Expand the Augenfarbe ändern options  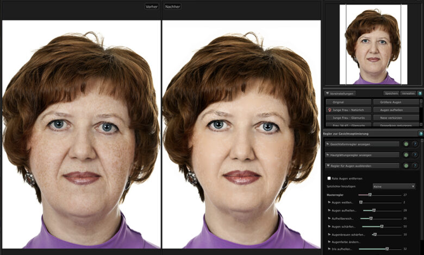(329, 242)
